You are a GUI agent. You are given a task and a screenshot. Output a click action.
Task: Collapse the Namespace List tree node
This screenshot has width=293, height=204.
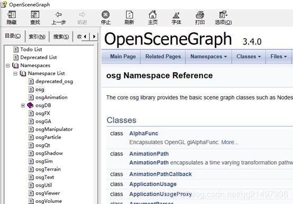[15, 73]
